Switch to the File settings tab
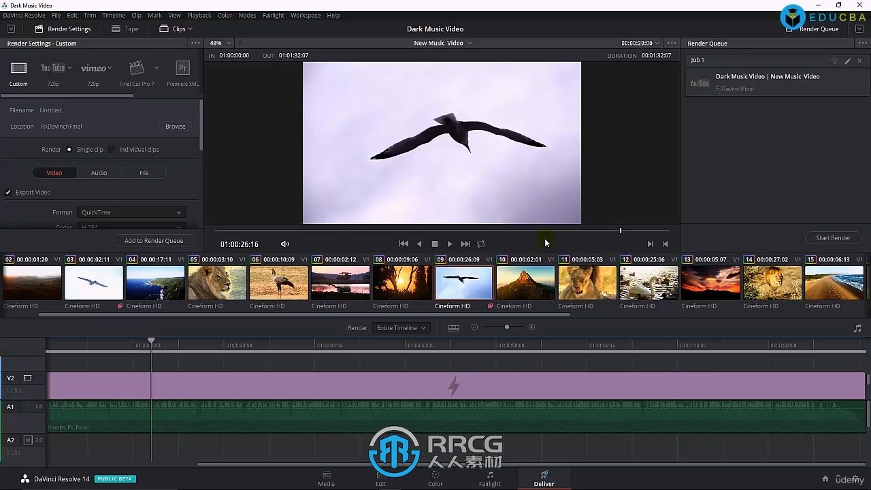This screenshot has width=871, height=490. (x=144, y=173)
